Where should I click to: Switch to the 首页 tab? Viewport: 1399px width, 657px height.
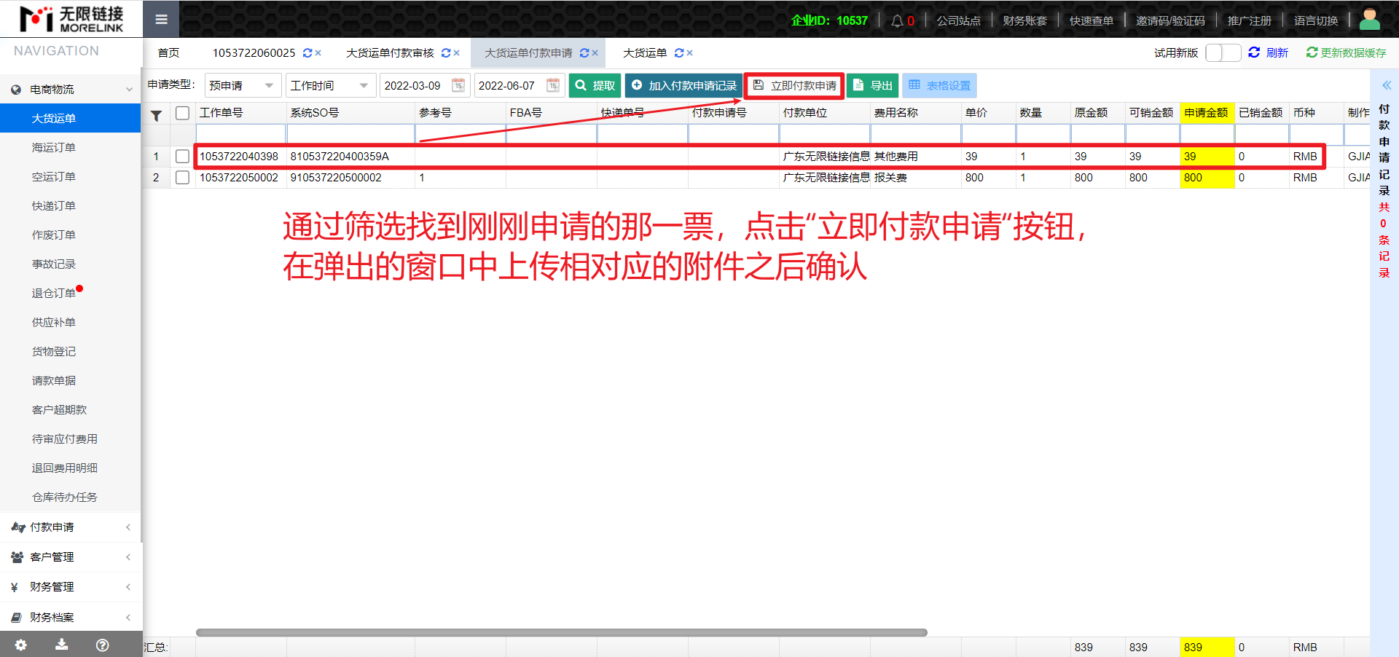168,52
